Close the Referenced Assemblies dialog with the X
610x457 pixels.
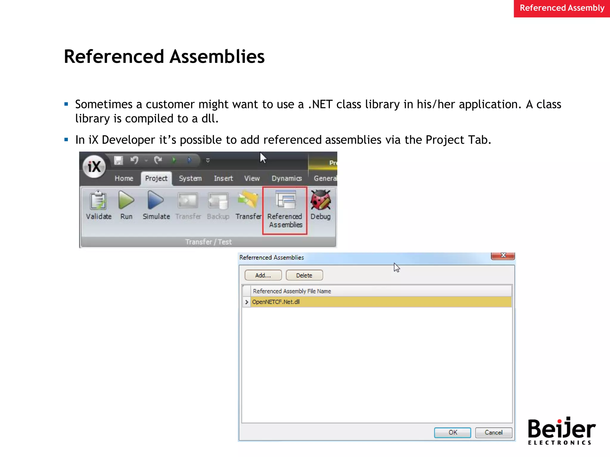coord(503,256)
